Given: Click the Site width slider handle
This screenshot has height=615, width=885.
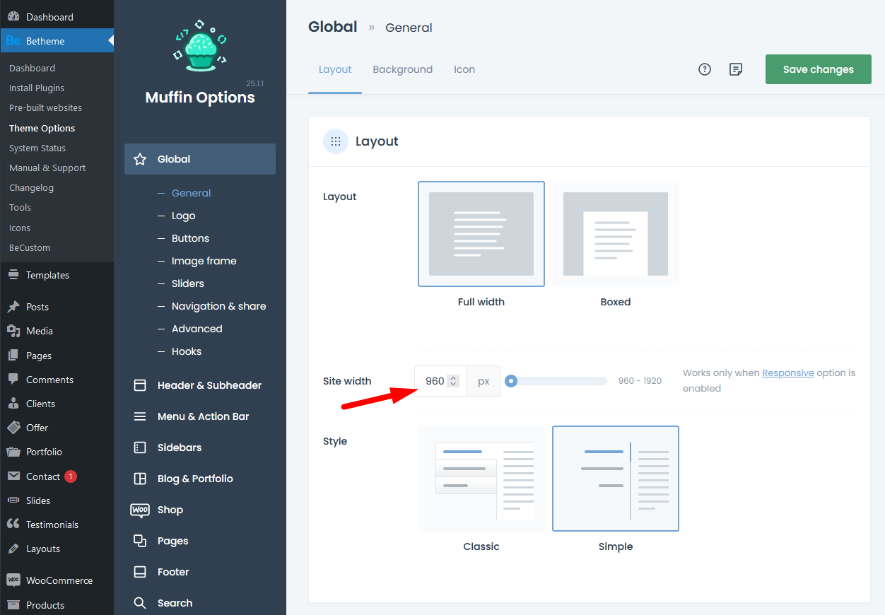Looking at the screenshot, I should [511, 381].
